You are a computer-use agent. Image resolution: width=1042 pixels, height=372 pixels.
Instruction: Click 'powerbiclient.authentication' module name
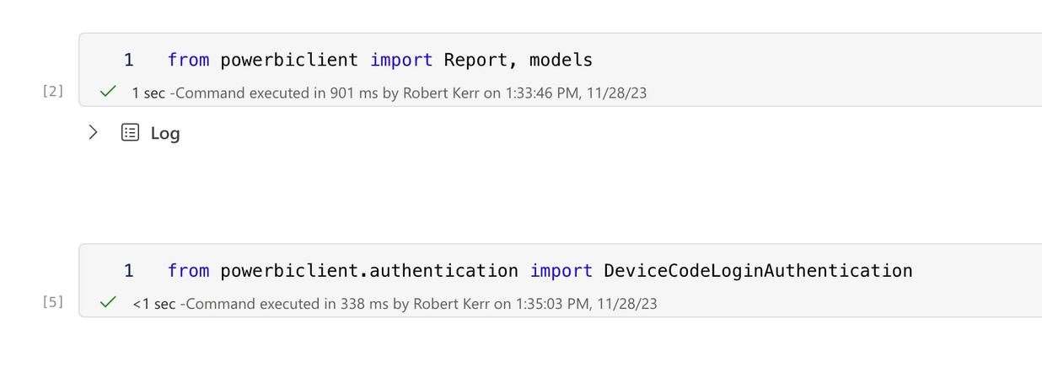[368, 270]
